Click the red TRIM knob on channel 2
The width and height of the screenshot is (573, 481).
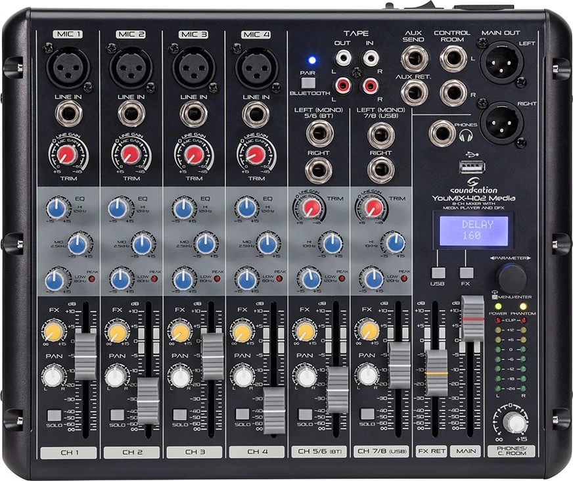coord(131,154)
